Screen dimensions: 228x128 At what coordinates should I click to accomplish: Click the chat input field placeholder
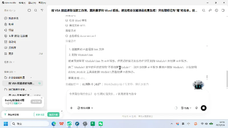pyautogui.click(x=103, y=94)
